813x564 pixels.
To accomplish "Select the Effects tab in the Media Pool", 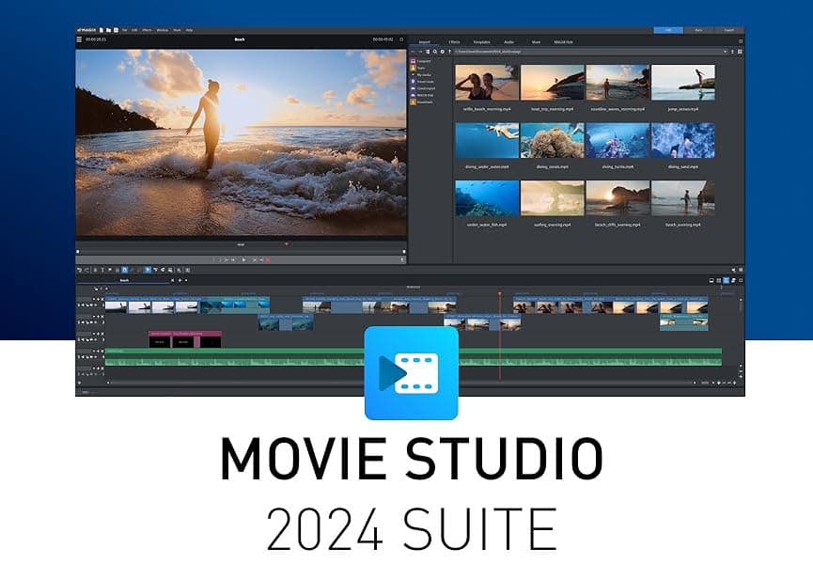I will point(454,42).
